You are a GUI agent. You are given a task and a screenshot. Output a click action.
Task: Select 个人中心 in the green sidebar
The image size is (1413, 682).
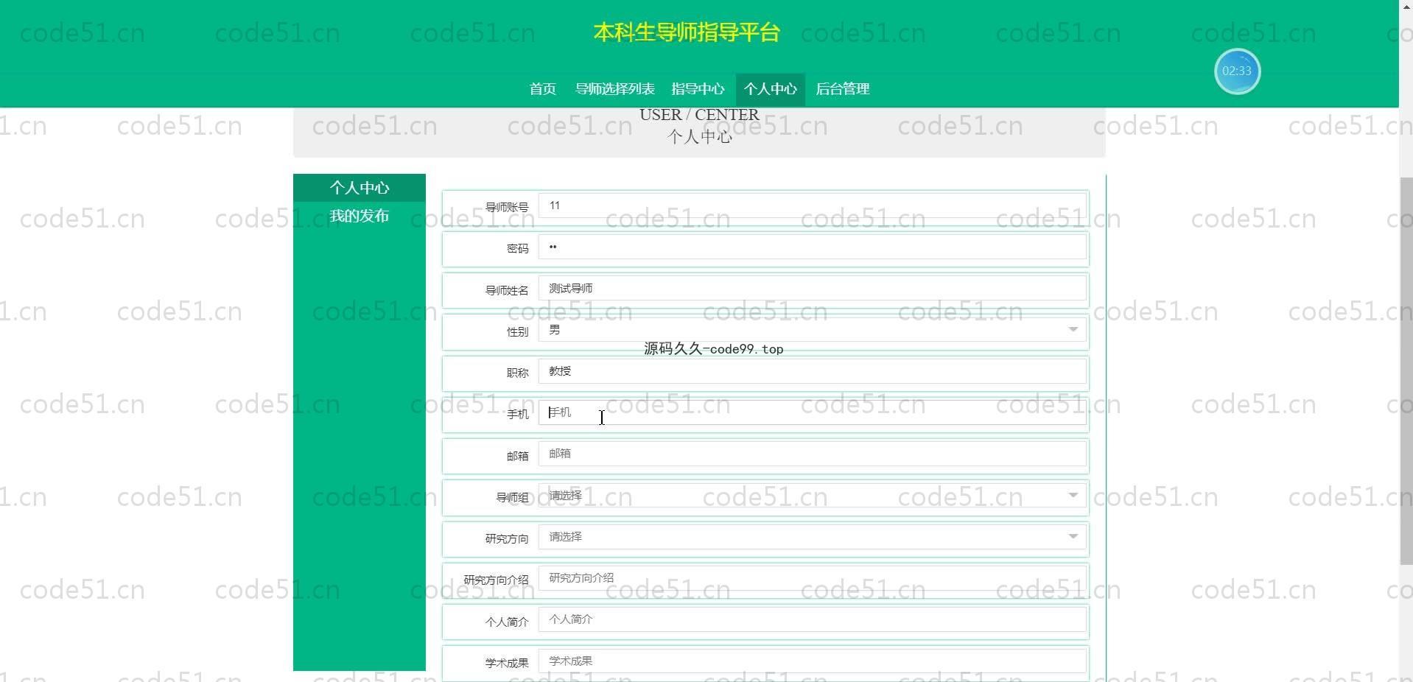click(360, 188)
